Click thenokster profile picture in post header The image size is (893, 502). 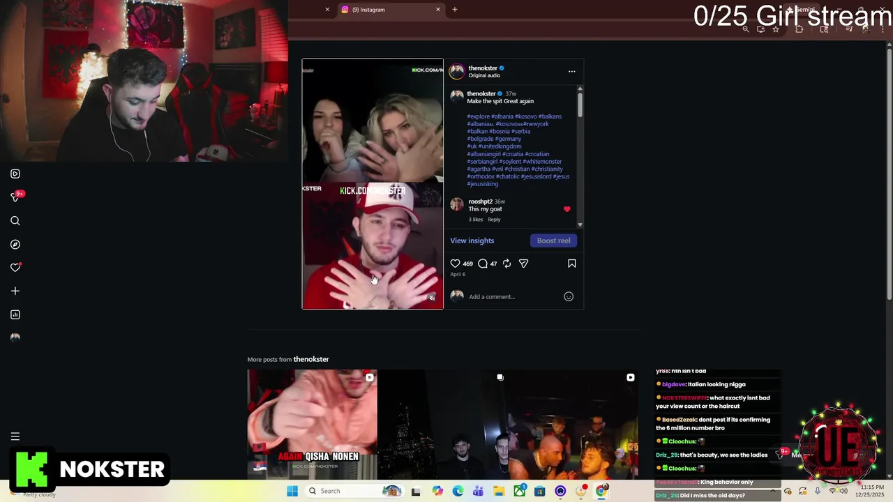457,71
